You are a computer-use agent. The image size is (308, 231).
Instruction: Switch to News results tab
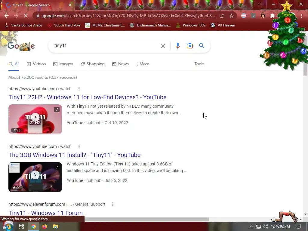120,64
